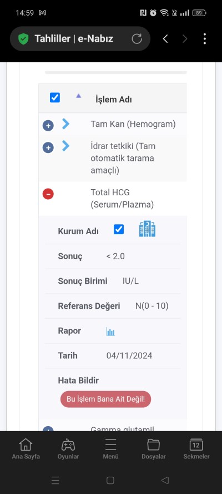Open the Rapor bar chart icon
222x494 pixels.
tap(110, 331)
